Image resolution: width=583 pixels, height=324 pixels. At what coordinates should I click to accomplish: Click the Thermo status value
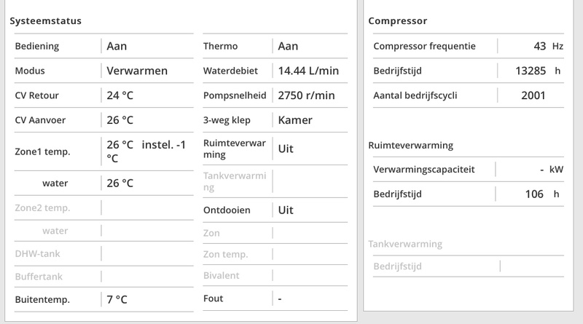point(288,46)
